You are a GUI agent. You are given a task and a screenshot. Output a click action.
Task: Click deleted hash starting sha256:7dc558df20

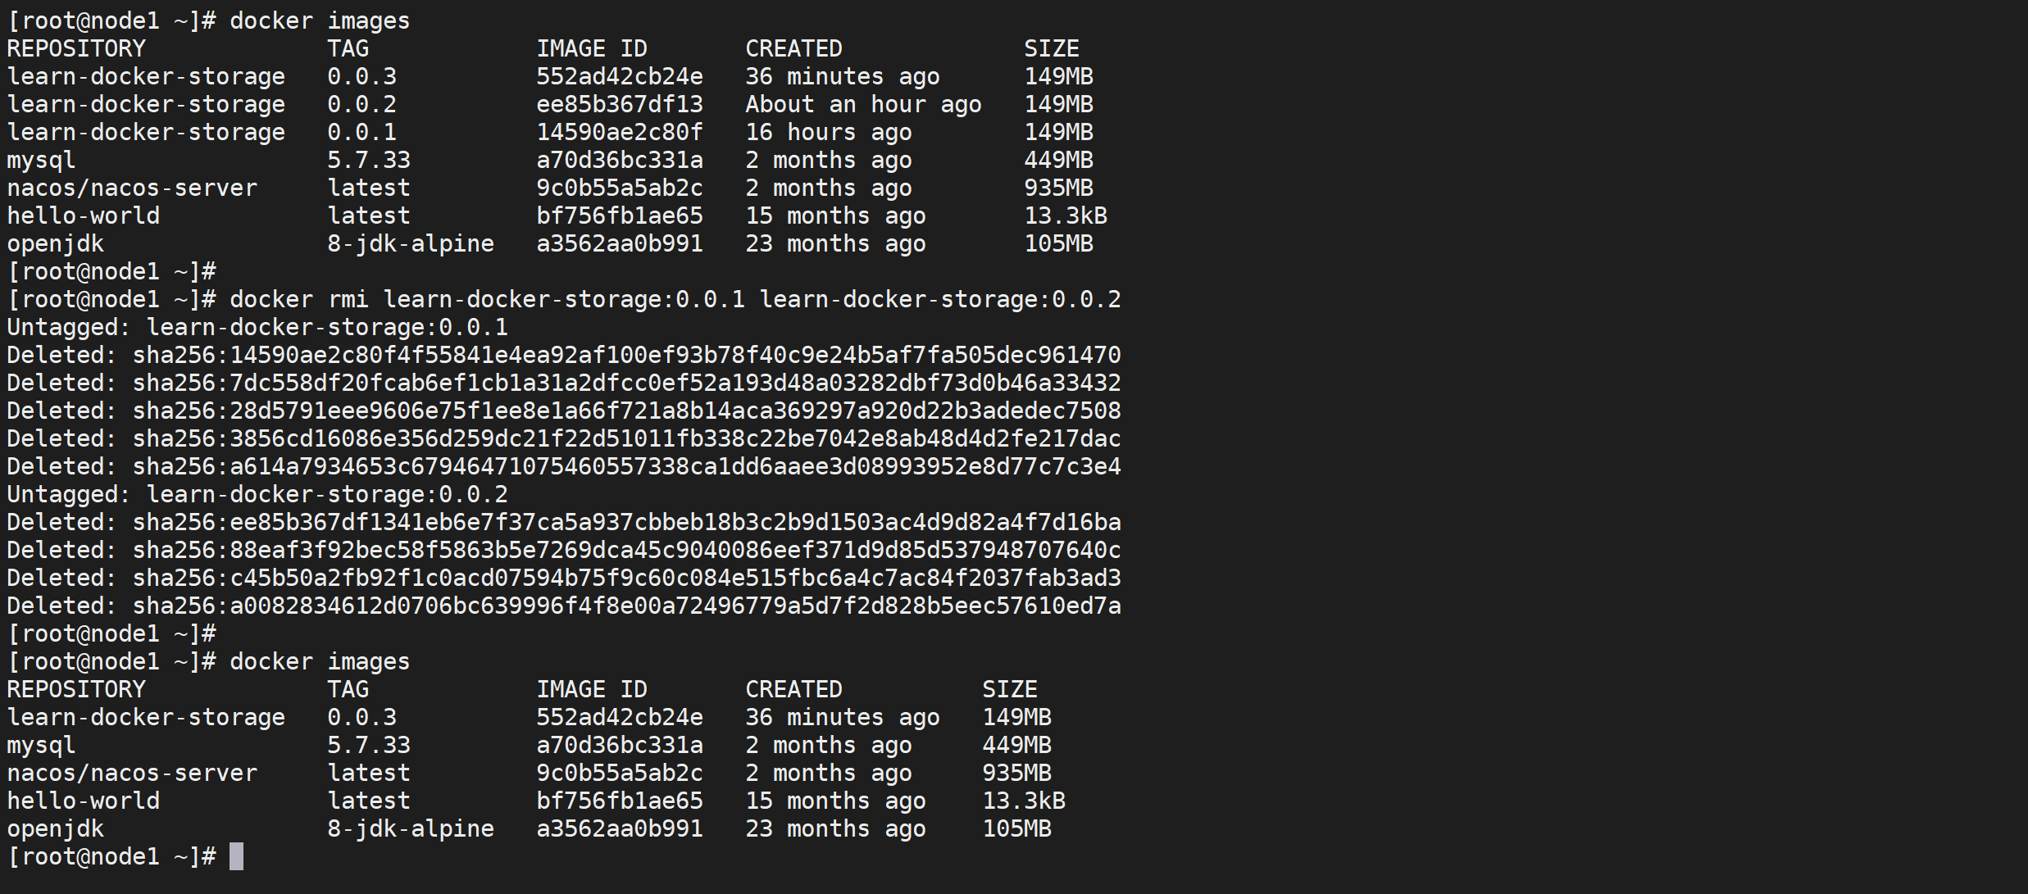click(626, 383)
